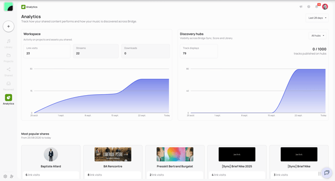The image size is (335, 181).
Task: Click the Analytics breadcrumb text
Action: [32, 7]
